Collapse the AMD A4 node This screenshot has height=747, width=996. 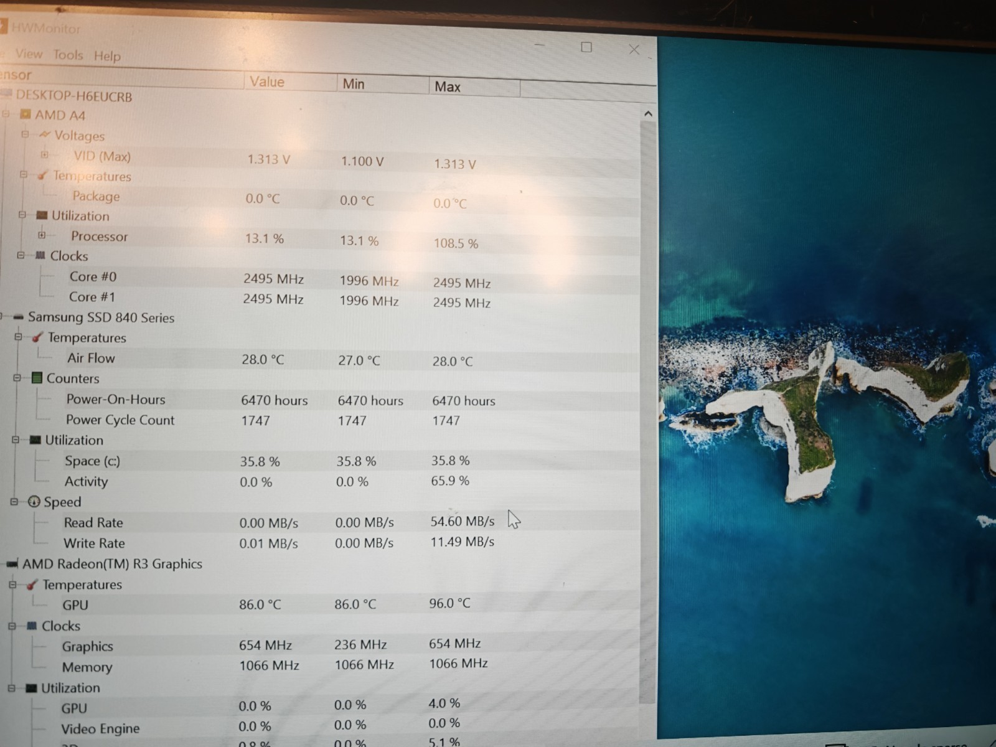6,114
